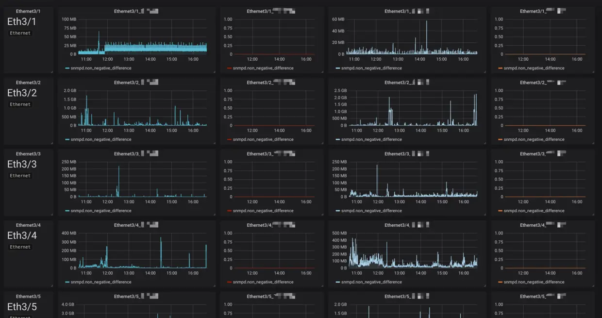Viewport: 602px width, 318px height.
Task: Toggle snmpd.non_negative_difference label under Ethernet3/1 cyan graph
Action: [x=101, y=68]
